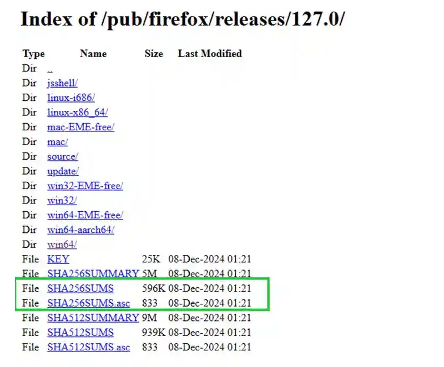Open the jsshell directory
444x367 pixels.
pos(62,83)
